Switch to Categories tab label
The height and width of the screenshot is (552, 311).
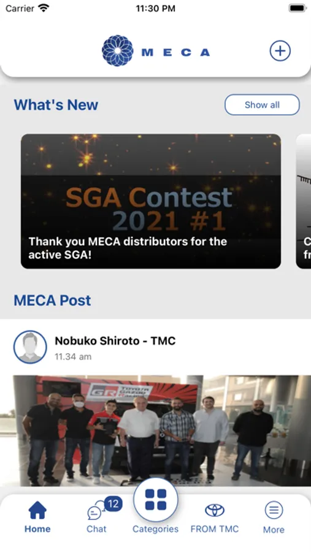click(155, 529)
